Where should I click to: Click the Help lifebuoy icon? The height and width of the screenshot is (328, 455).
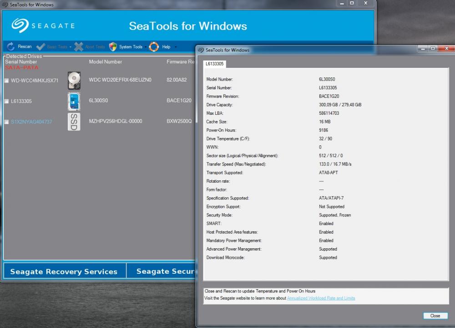click(154, 46)
